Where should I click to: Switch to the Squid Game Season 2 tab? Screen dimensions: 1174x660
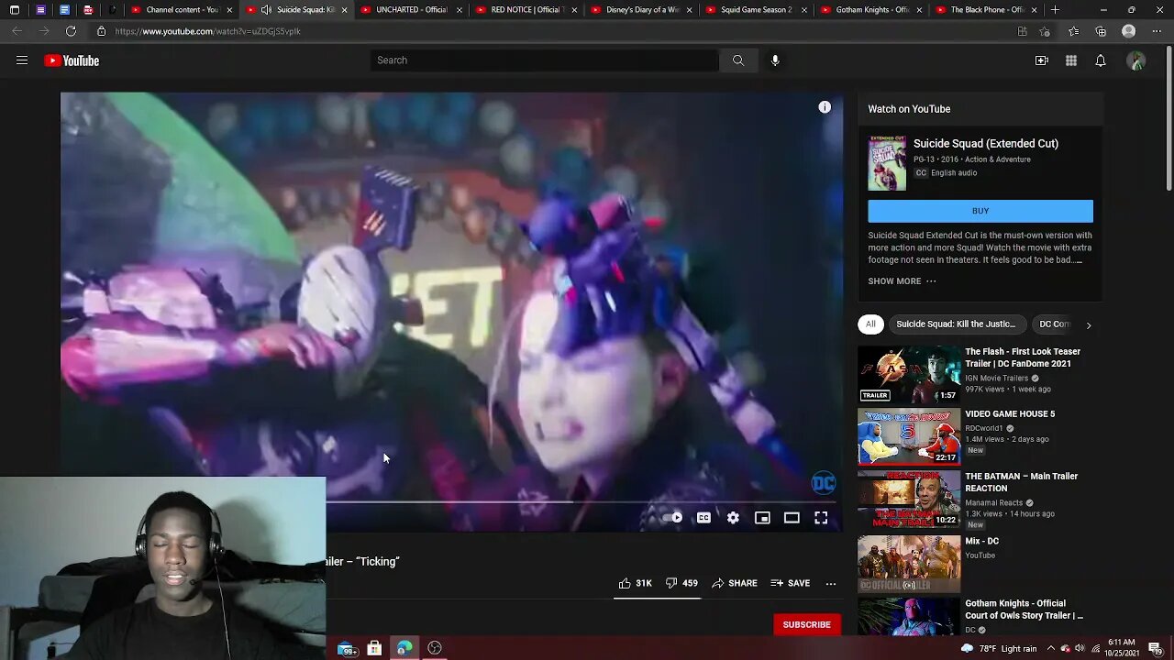point(756,10)
